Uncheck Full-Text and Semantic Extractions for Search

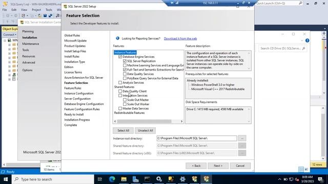click(x=125, y=70)
